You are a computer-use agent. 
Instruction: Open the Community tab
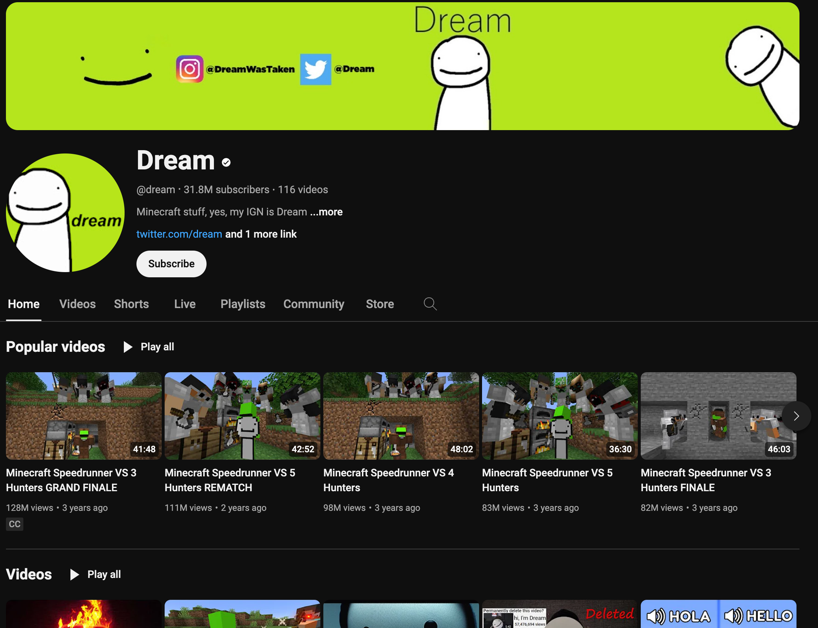314,304
